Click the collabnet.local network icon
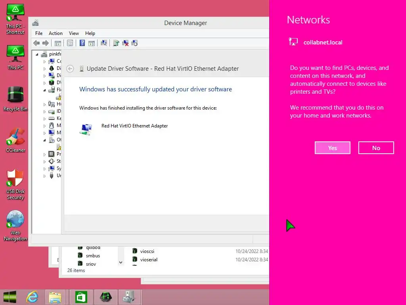Screen dimensions: 406x305 293,42
